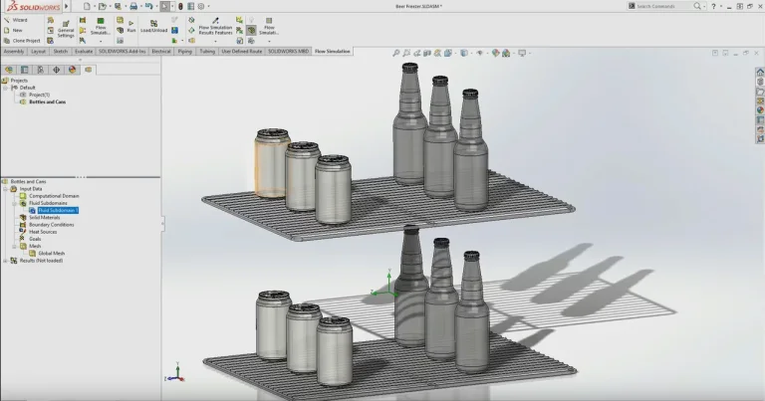The height and width of the screenshot is (401, 765).
Task: Click the Flow Simulation Wizard button
Action: click(15, 20)
